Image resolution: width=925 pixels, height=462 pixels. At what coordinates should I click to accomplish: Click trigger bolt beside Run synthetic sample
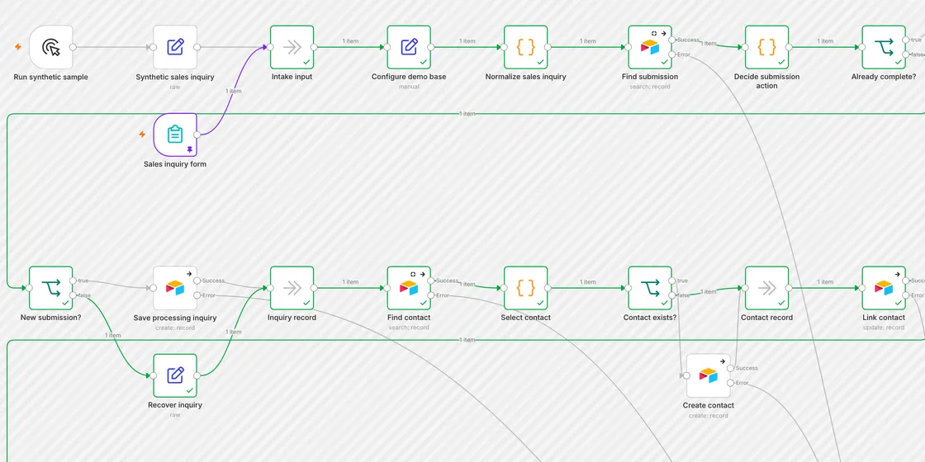pos(17,47)
